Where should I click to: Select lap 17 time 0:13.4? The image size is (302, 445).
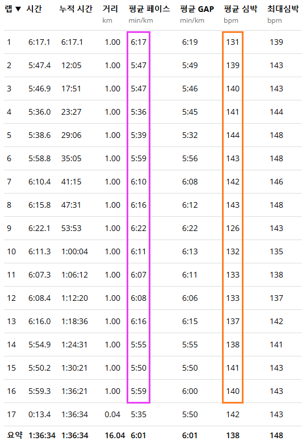40,414
